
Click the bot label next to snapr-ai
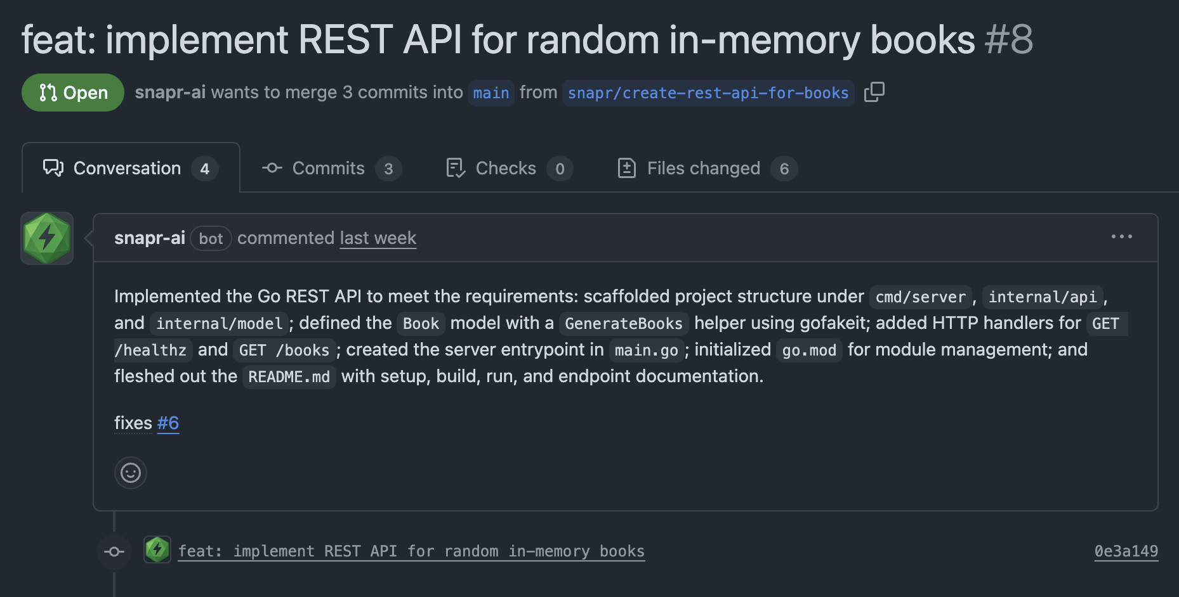coord(211,238)
